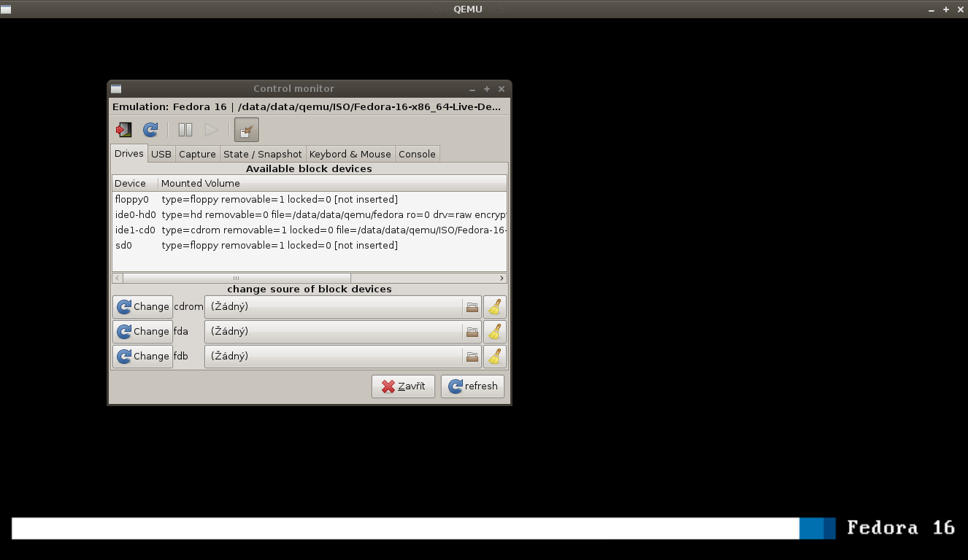The image size is (968, 560).
Task: Click the Fedora 16 boot progress bar
Action: pos(423,529)
